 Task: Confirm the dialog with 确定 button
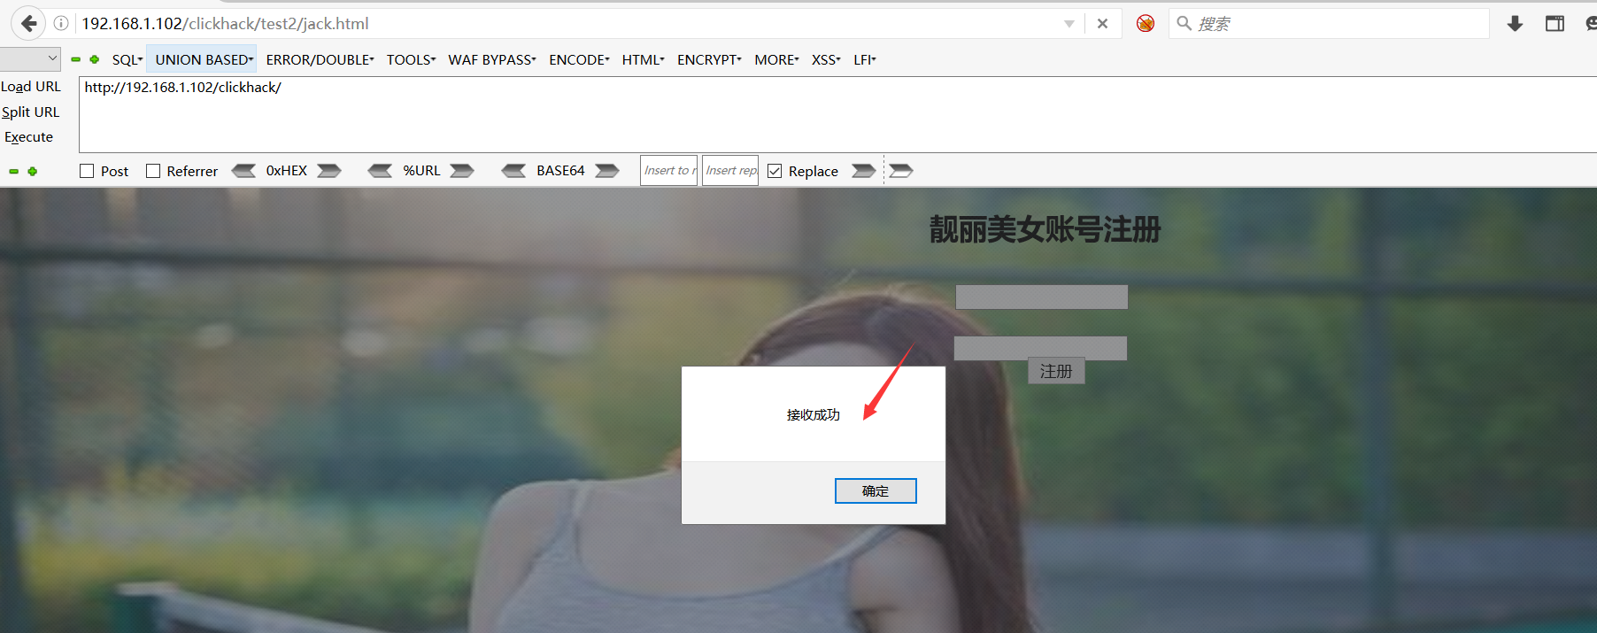click(x=876, y=490)
